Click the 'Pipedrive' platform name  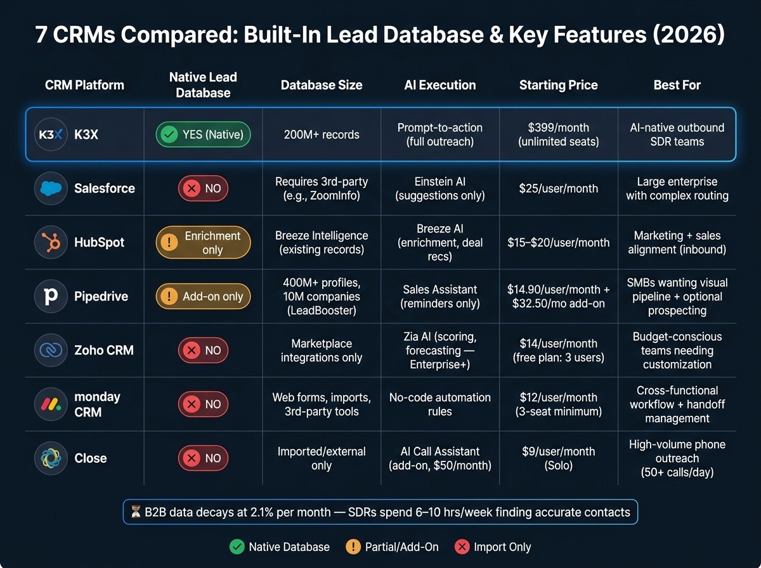point(101,297)
